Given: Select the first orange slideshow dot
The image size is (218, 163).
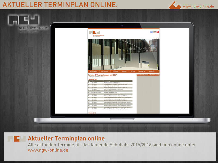Looking at the screenshot, I should (x=155, y=38).
